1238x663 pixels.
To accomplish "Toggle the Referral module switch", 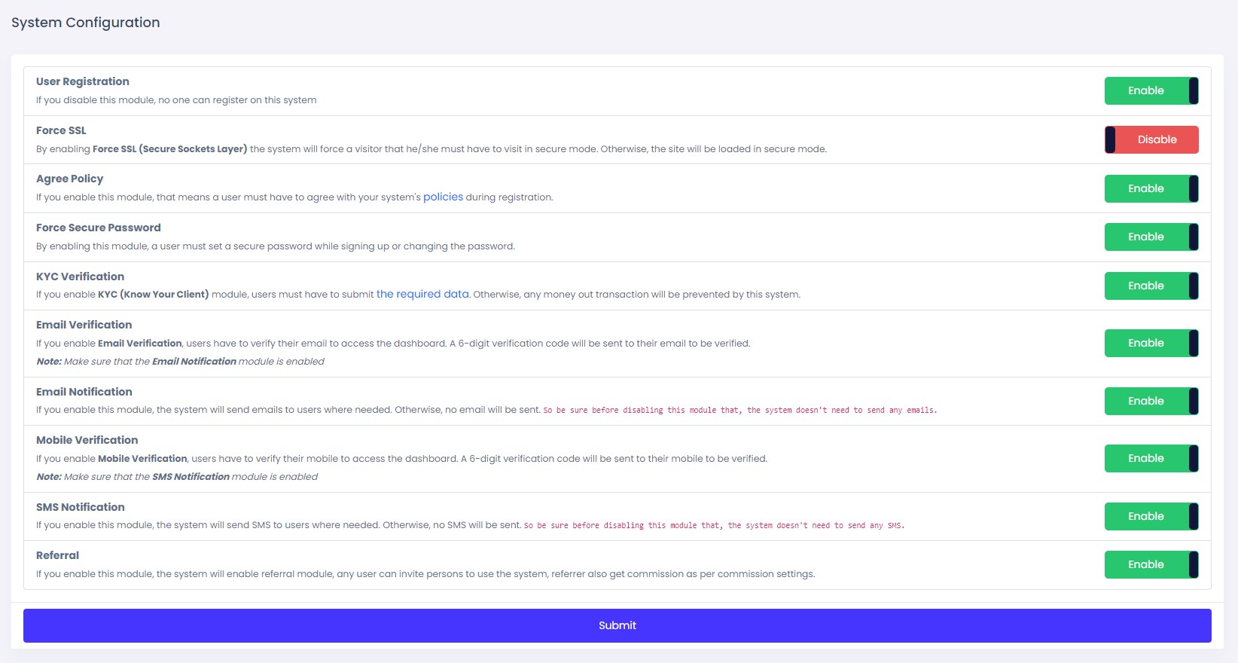I will [1151, 565].
